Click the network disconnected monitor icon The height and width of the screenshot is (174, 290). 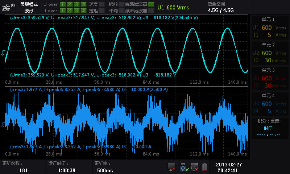[171, 167]
